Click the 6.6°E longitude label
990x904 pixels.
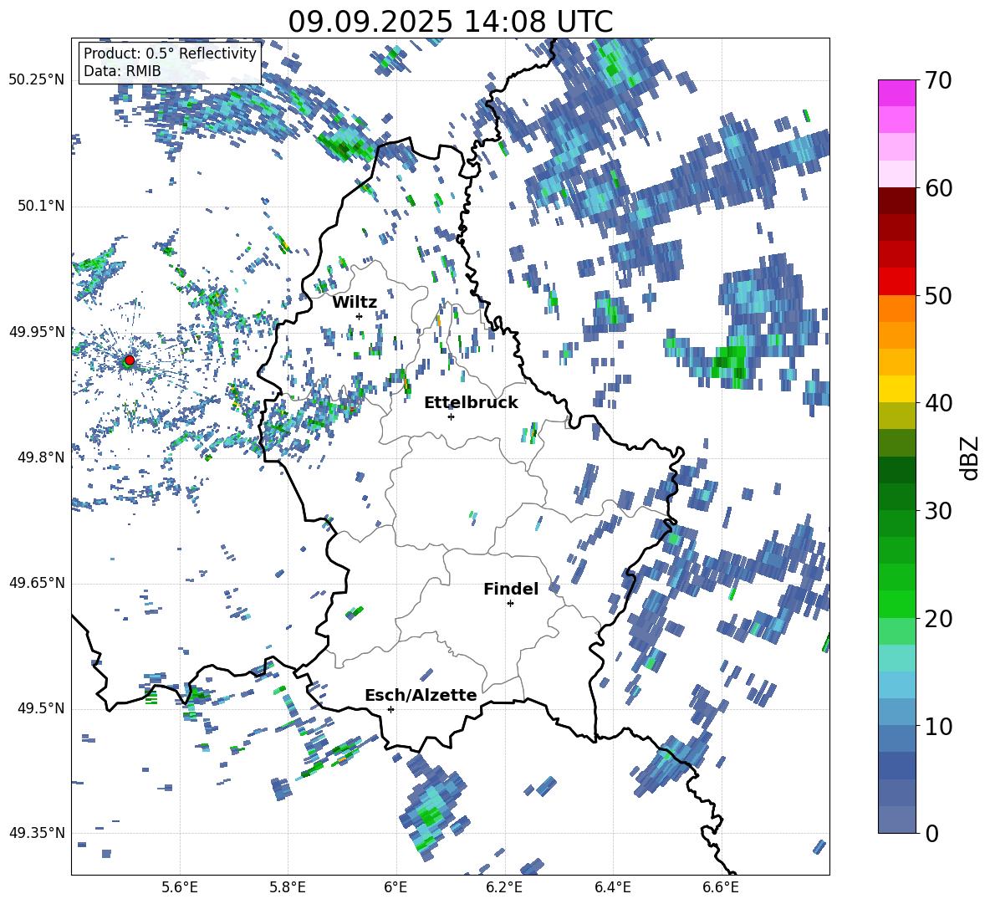721,887
